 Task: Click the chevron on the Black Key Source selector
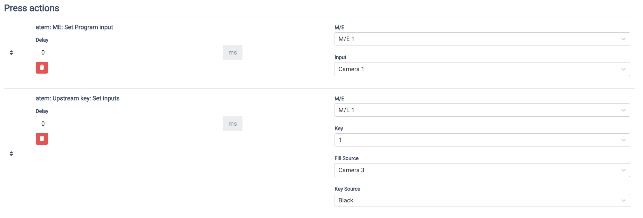pos(623,200)
